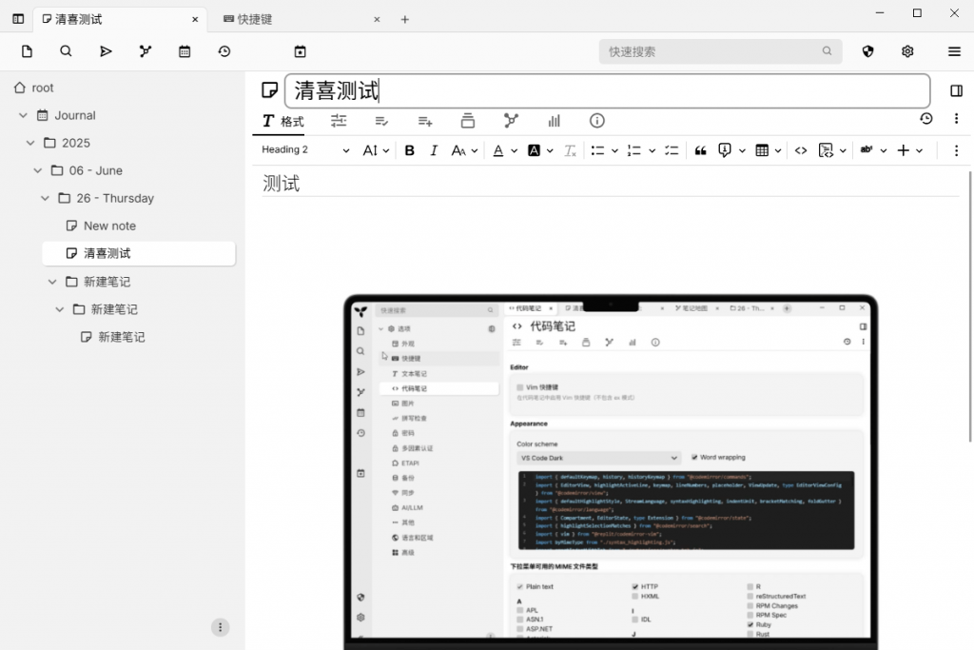The height and width of the screenshot is (650, 974).
Task: Select the 格式 ribbon tab
Action: (283, 121)
